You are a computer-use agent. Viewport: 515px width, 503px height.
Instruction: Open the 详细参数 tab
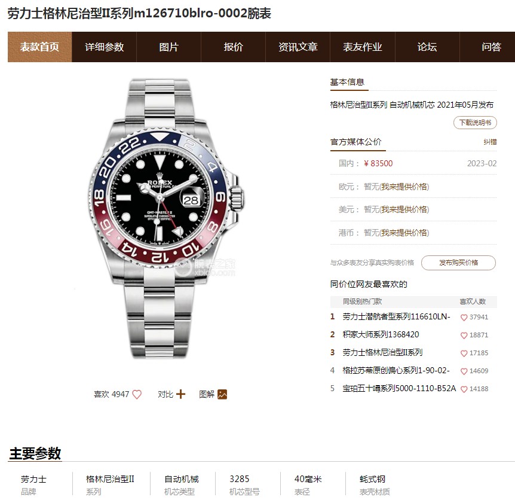[104, 47]
